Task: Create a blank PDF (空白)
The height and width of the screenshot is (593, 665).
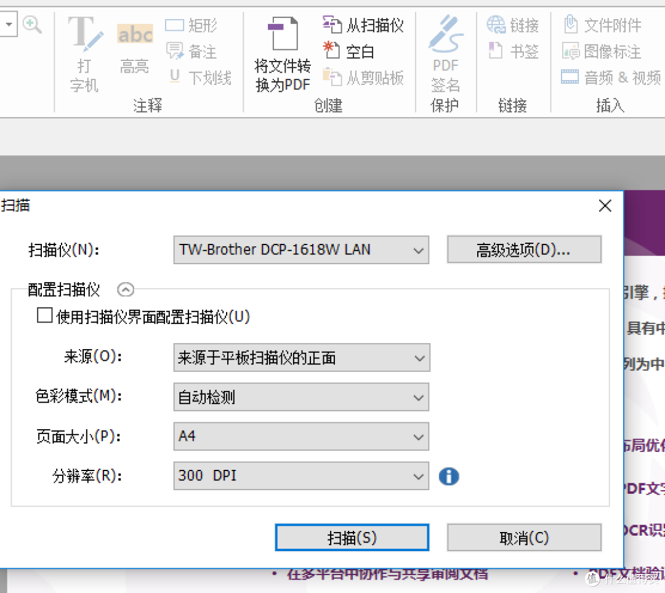Action: point(349,51)
